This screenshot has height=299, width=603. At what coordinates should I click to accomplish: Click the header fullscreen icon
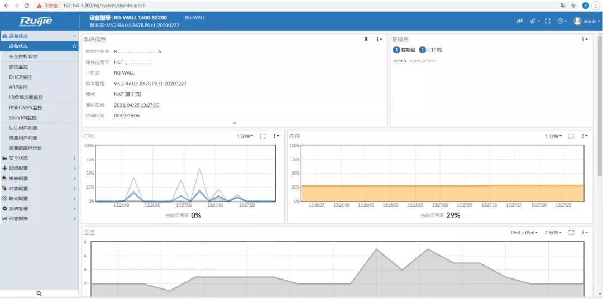pos(548,22)
